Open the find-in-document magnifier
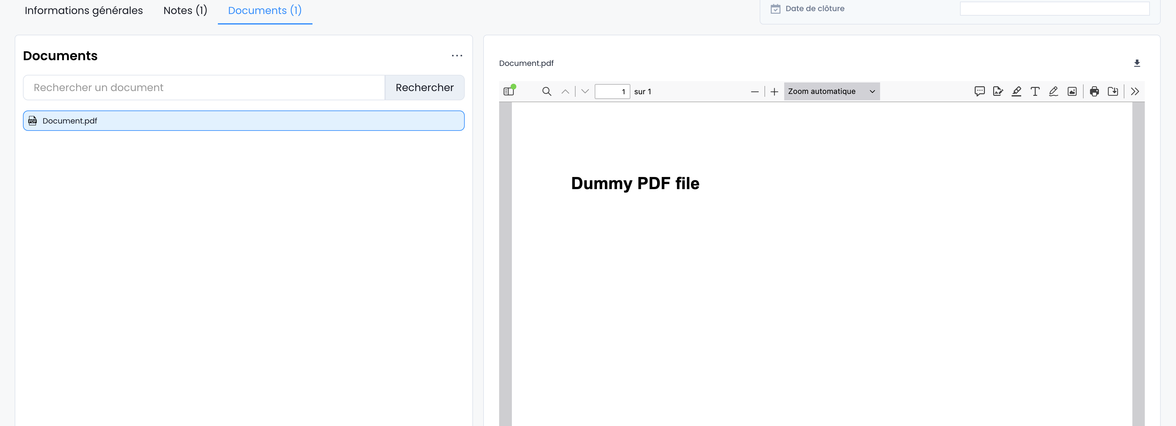1176x426 pixels. coord(547,91)
